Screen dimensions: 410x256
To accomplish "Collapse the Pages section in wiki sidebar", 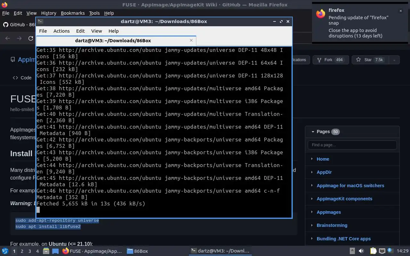I will 313,132.
